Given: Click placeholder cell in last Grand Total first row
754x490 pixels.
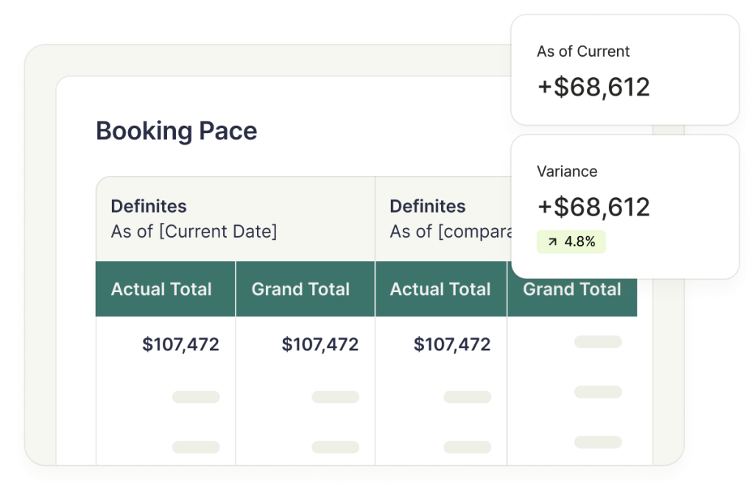Looking at the screenshot, I should (x=598, y=341).
